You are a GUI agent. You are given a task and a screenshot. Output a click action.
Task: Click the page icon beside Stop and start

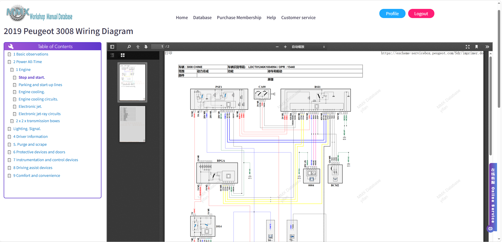pyautogui.click(x=15, y=78)
